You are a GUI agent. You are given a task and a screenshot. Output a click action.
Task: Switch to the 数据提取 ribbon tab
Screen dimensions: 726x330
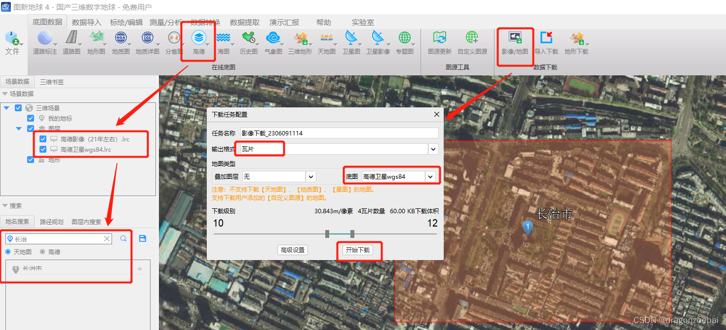[x=245, y=22]
